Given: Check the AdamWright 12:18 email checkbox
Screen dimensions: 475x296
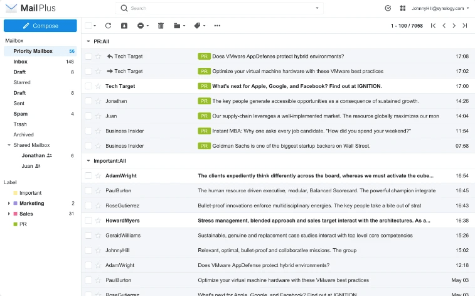Looking at the screenshot, I should coord(88,265).
